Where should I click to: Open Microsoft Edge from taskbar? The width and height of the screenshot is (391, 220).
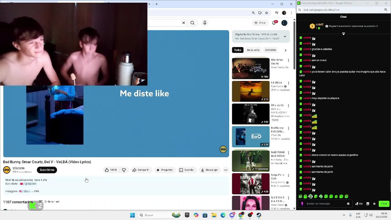223,215
